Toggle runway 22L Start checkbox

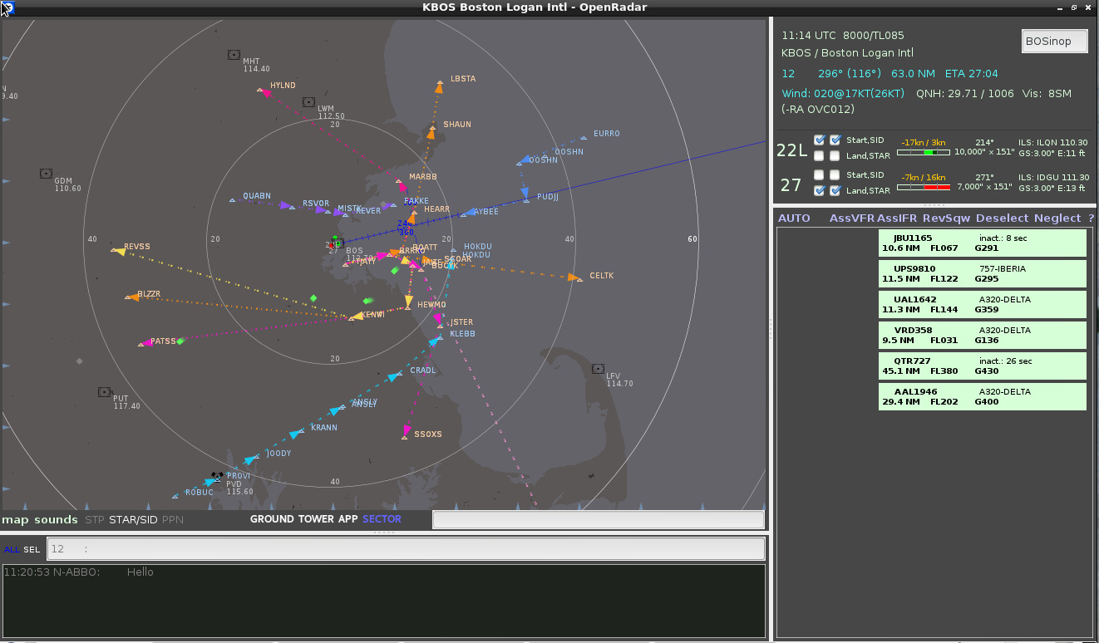(x=820, y=140)
